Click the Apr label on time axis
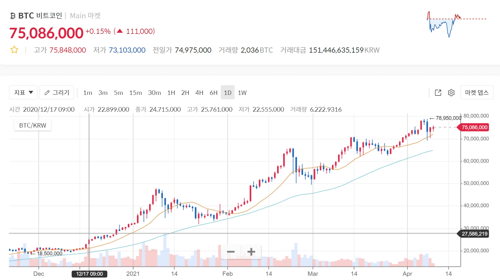This screenshot has height=280, width=500. (x=407, y=274)
